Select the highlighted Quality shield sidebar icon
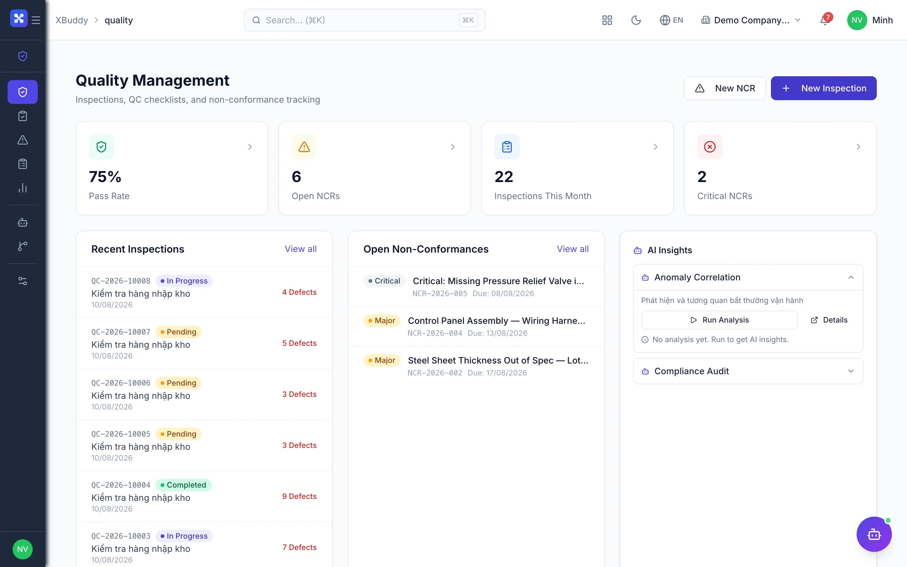Screen dimensions: 907x567 point(22,92)
